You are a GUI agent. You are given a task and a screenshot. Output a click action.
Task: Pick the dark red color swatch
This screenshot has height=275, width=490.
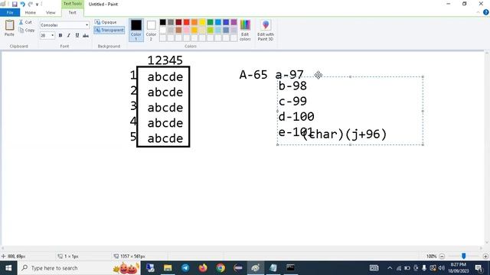click(x=178, y=22)
